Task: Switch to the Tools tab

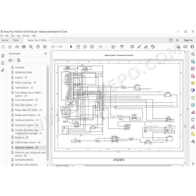Action: click(16, 40)
